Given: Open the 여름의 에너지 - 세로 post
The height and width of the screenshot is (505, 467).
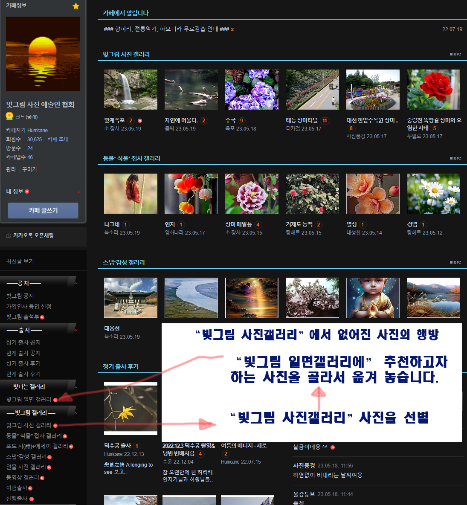Looking at the screenshot, I should point(244,446).
